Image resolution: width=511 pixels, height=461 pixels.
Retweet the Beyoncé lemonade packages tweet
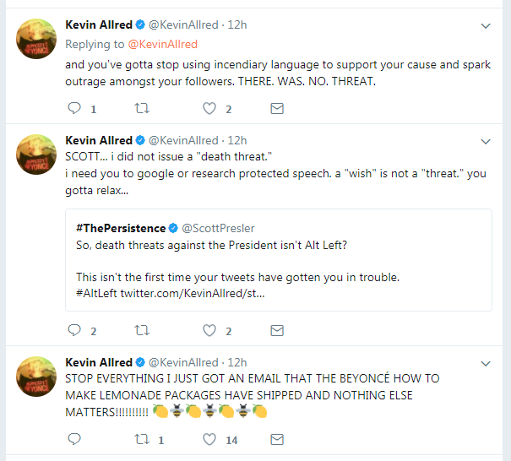coord(142,439)
